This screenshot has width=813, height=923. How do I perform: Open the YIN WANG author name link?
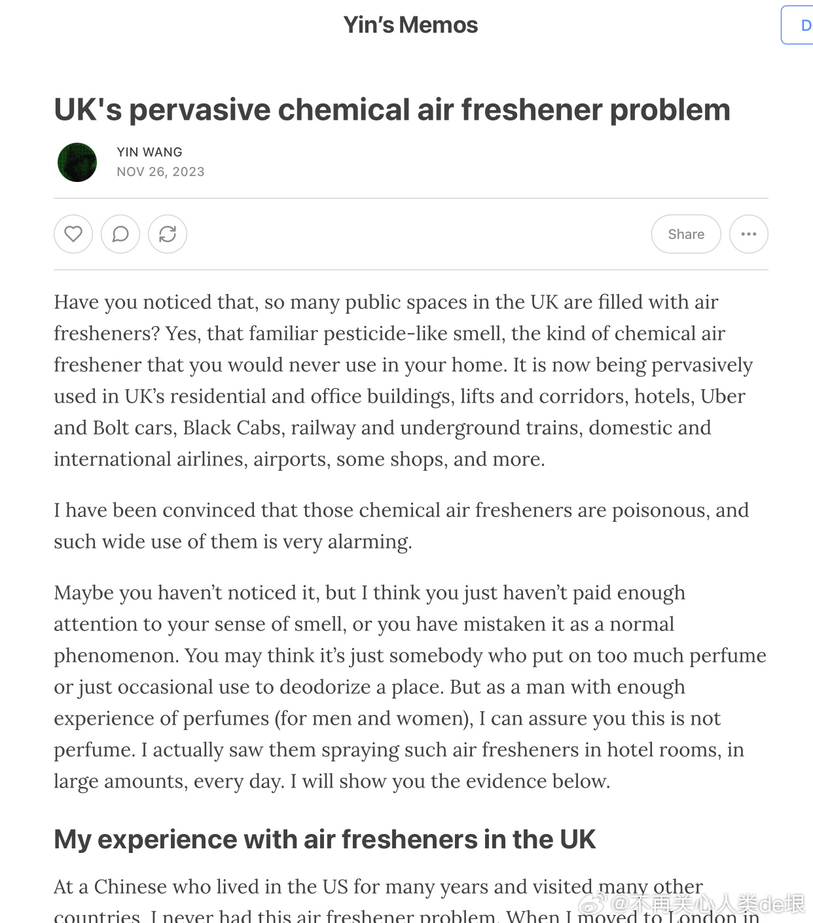[x=149, y=152]
